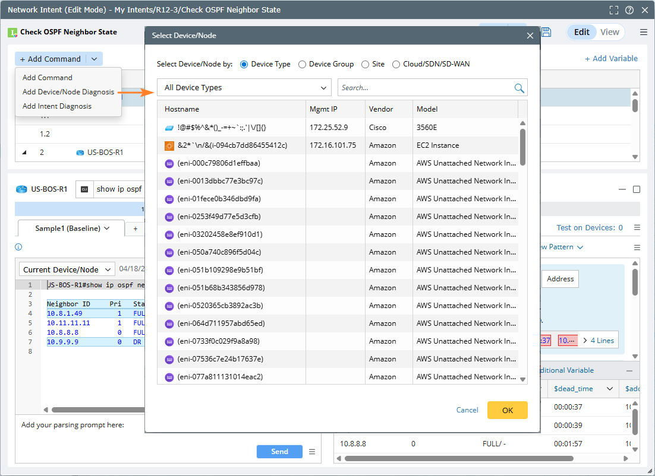Click the save disk icon in toolbar
The height and width of the screenshot is (476, 655).
pyautogui.click(x=546, y=32)
